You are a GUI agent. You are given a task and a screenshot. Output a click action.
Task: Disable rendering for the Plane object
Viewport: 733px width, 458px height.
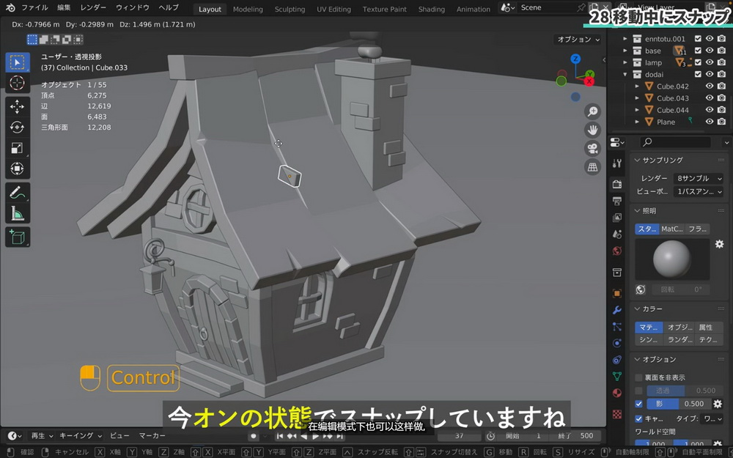tap(721, 122)
